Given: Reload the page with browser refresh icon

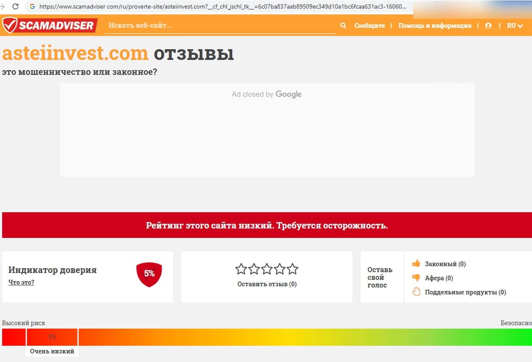Looking at the screenshot, I should click(x=15, y=6).
